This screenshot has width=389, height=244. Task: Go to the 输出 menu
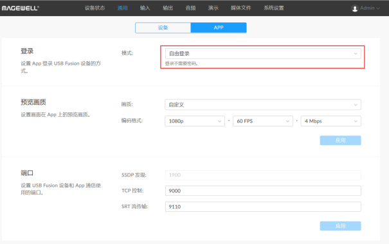[x=168, y=8]
